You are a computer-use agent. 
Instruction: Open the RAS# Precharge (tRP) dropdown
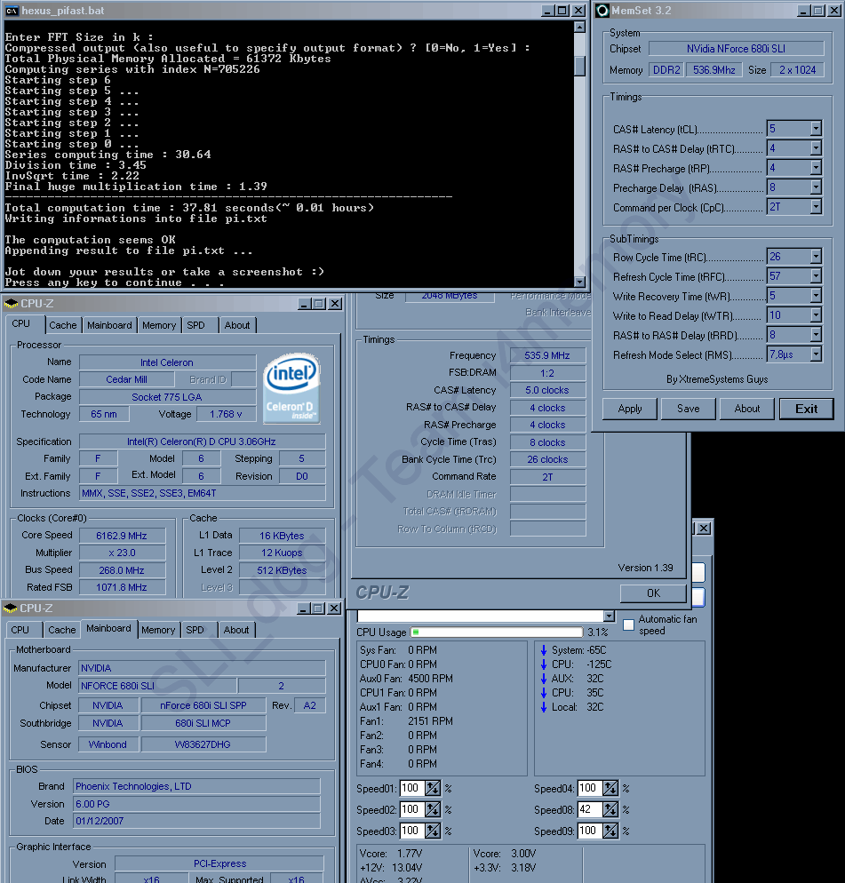point(816,168)
